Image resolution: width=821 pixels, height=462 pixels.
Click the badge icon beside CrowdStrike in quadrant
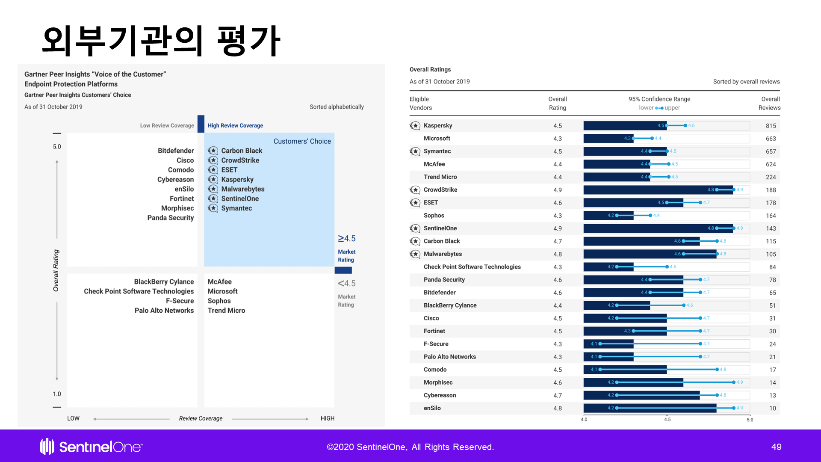pos(213,160)
